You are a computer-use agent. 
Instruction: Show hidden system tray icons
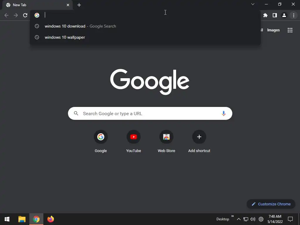click(x=238, y=219)
